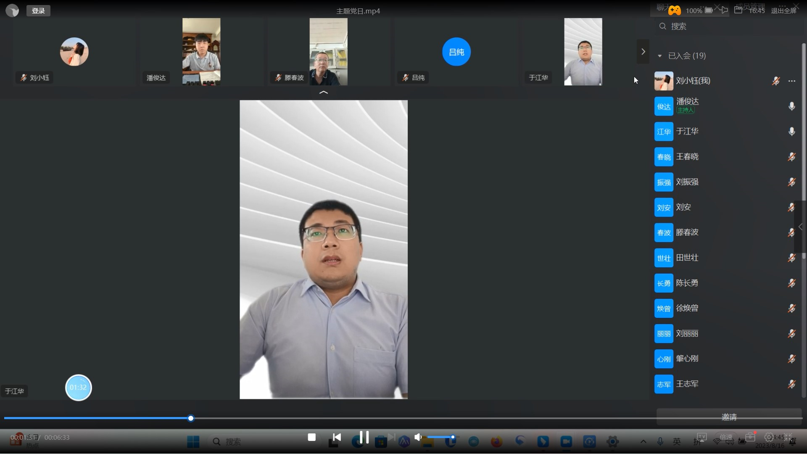The width and height of the screenshot is (807, 454).
Task: Collapse side panel with left arrow handle
Action: 800,227
